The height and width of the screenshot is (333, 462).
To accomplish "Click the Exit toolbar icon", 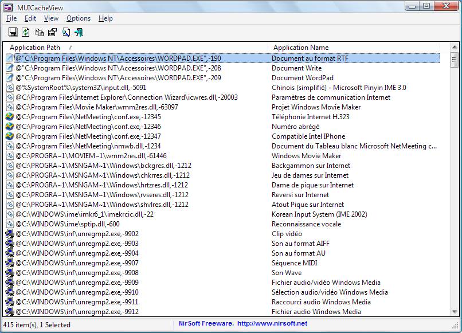I will pyautogui.click(x=79, y=32).
